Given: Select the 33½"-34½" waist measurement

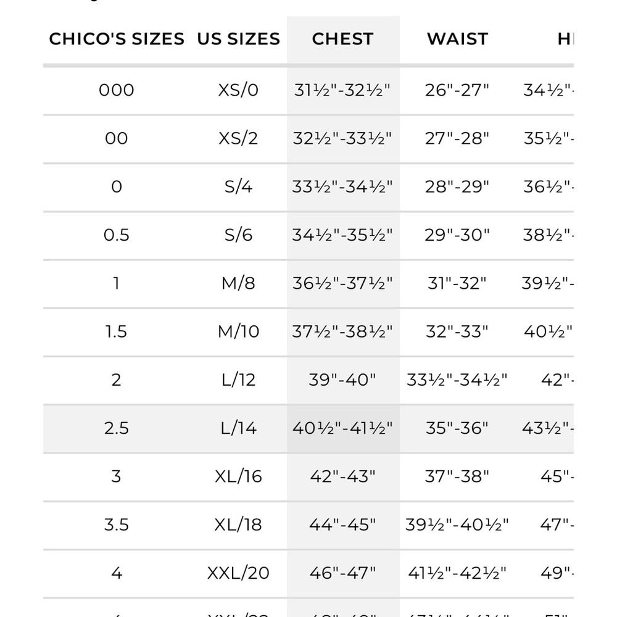Looking at the screenshot, I should point(457,379).
